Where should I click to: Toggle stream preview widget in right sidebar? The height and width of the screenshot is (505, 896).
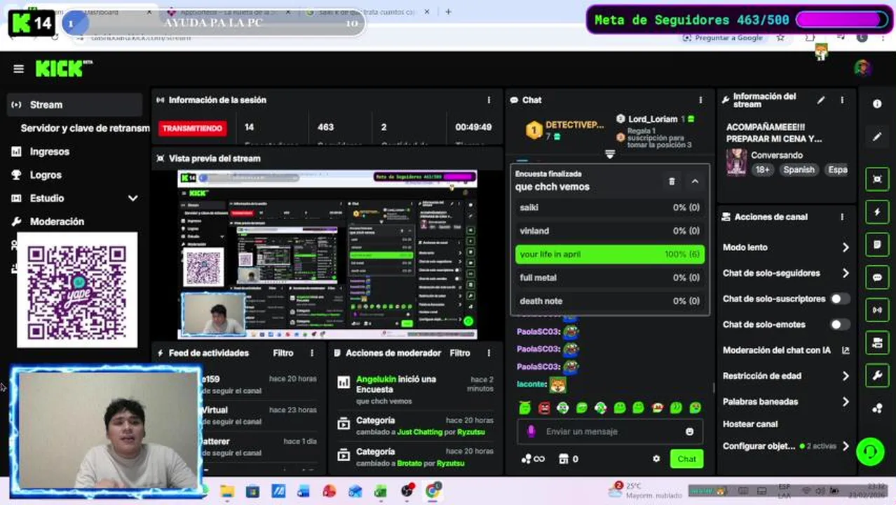[877, 179]
